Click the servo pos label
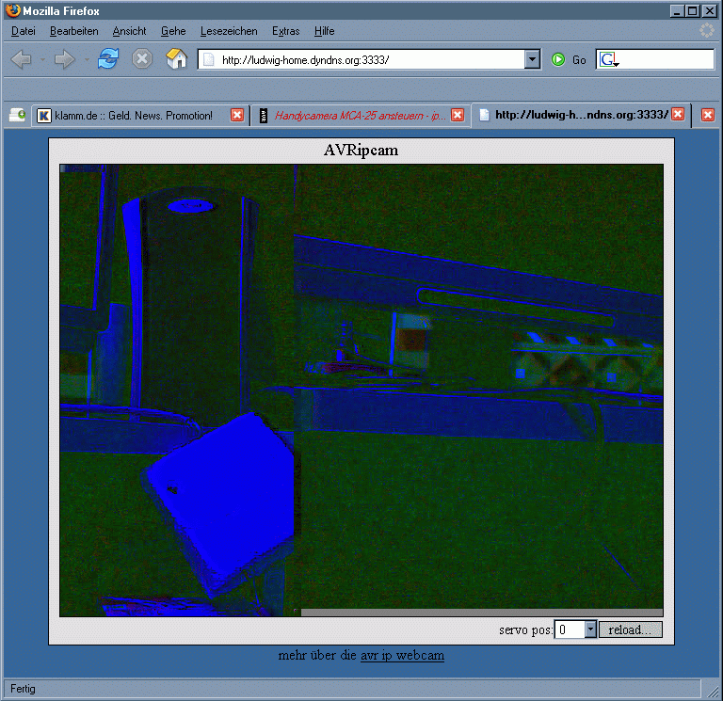 click(x=525, y=629)
